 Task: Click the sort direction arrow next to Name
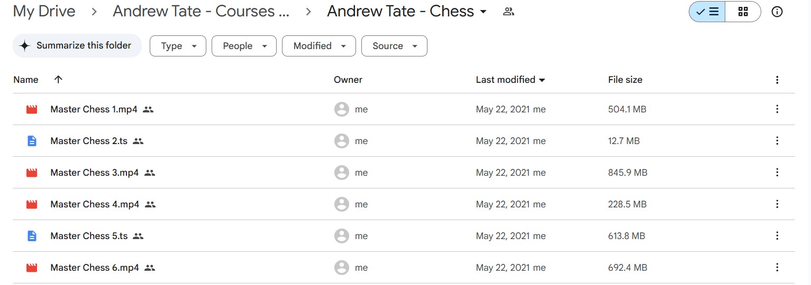(x=58, y=79)
